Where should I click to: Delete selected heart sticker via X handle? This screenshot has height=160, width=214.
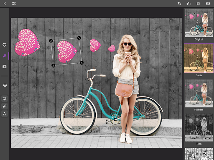(x=82, y=63)
